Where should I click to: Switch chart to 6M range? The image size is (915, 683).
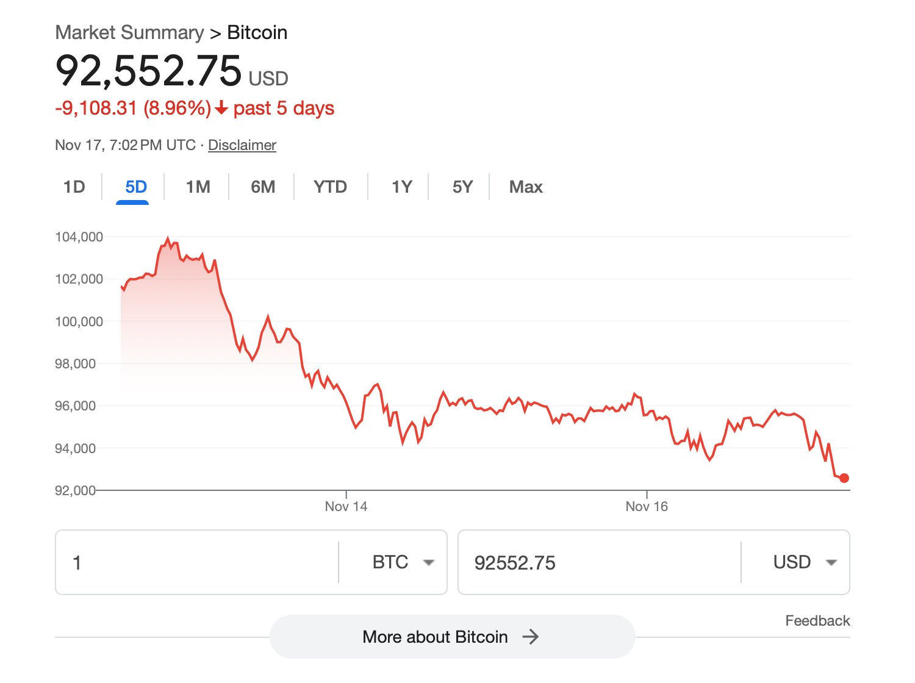[263, 187]
